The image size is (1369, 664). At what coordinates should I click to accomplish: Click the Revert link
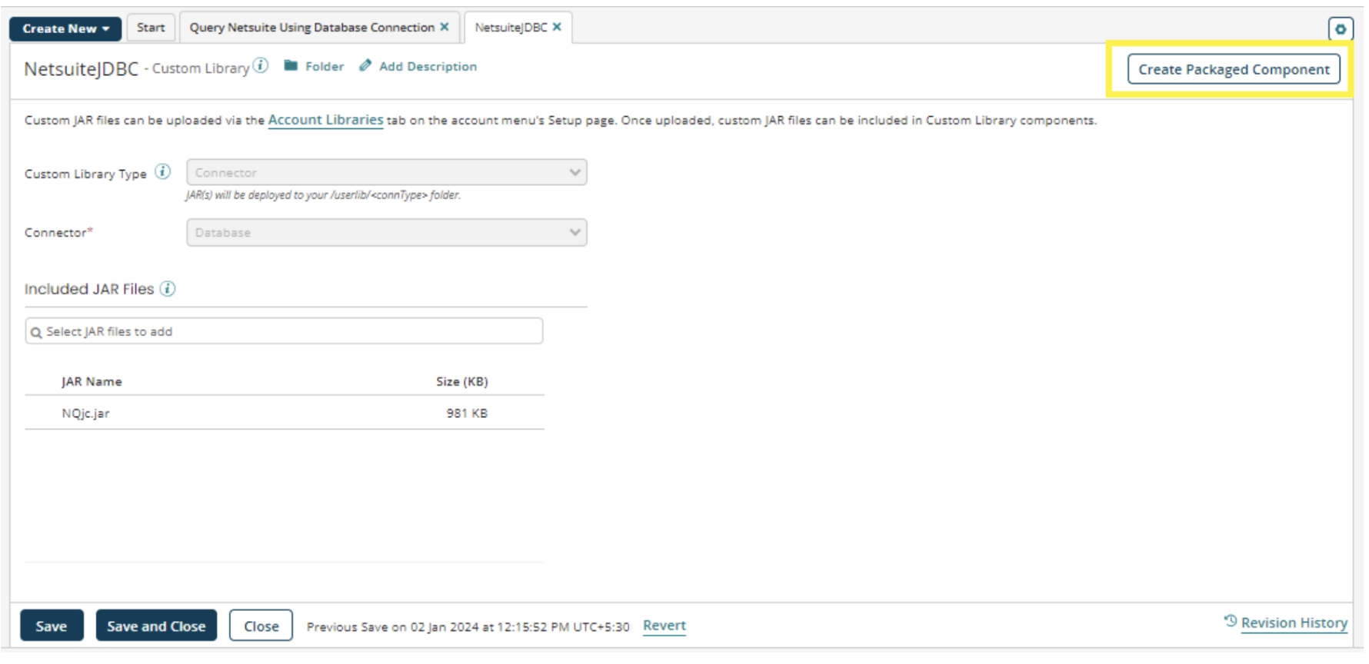[665, 626]
